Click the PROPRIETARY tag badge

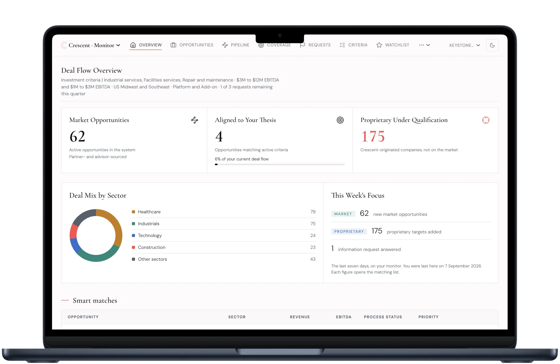(349, 232)
